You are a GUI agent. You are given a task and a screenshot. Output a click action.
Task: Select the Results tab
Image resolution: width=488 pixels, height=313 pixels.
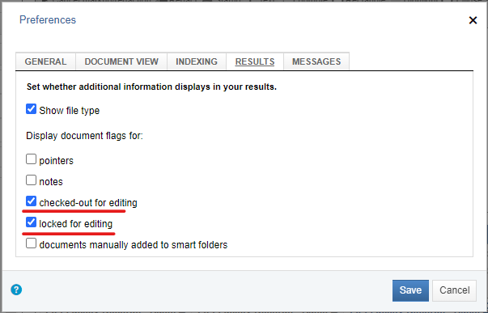255,61
